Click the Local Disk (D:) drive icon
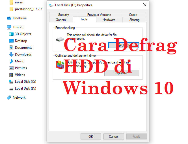Viewport: 188px width, 144px height. [x=11, y=89]
